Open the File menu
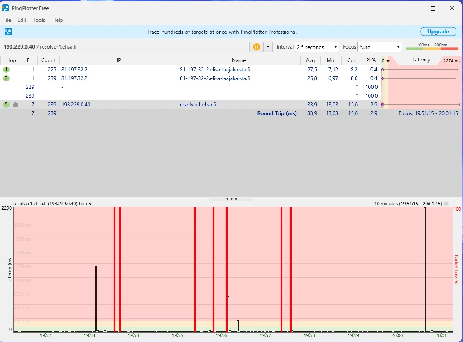Screen dimensions: 463x342 click(7, 20)
